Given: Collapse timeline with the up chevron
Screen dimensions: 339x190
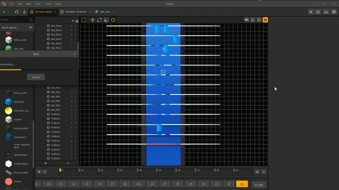Looking at the screenshot, I should (x=264, y=172).
